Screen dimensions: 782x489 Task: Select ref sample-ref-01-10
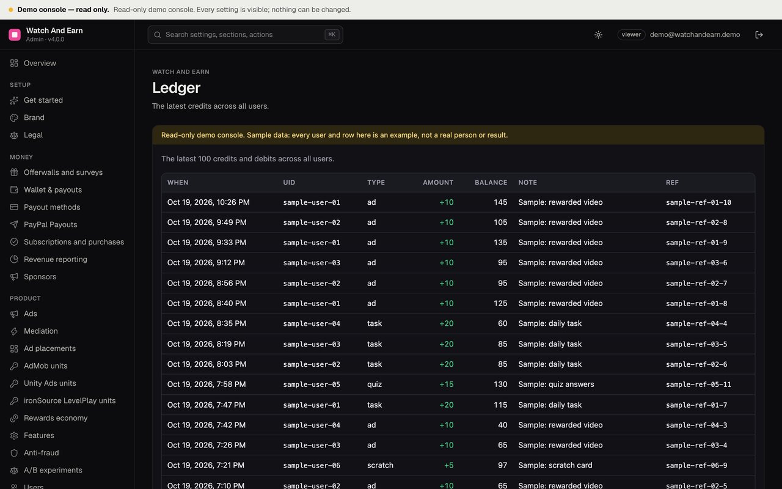[698, 202]
